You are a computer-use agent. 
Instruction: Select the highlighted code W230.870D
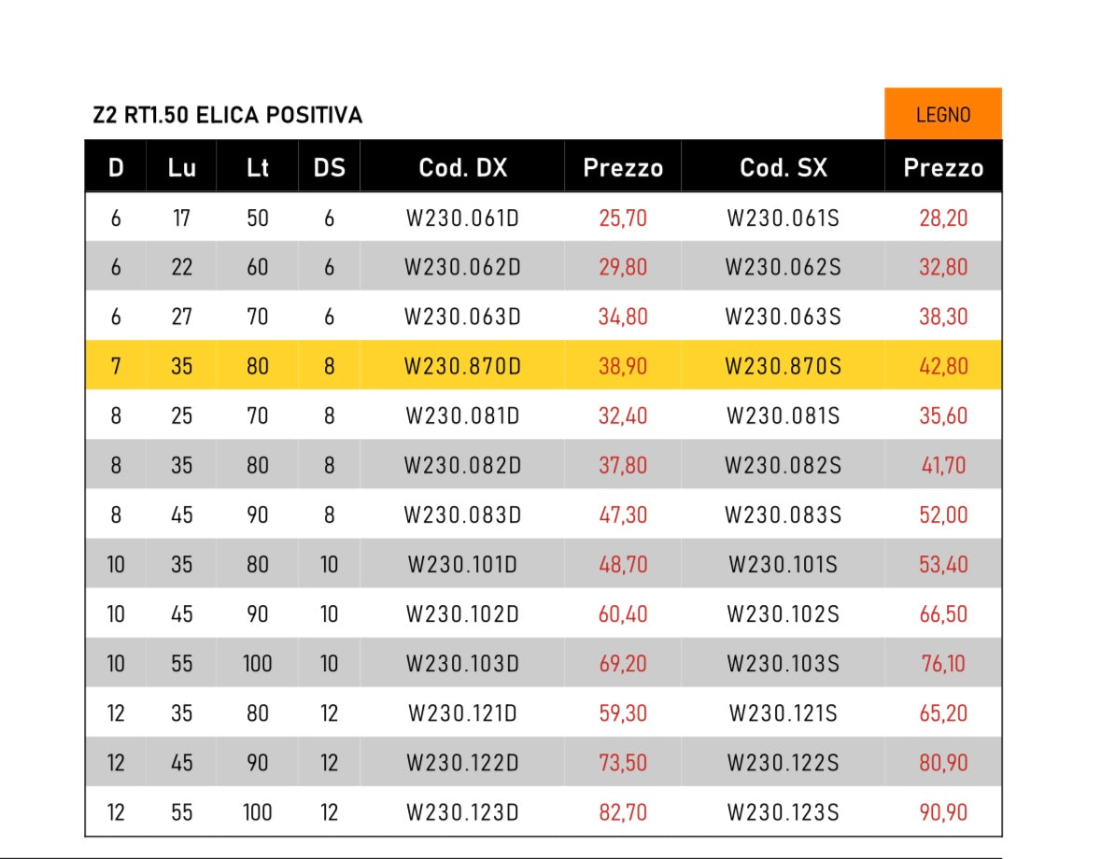[462, 366]
